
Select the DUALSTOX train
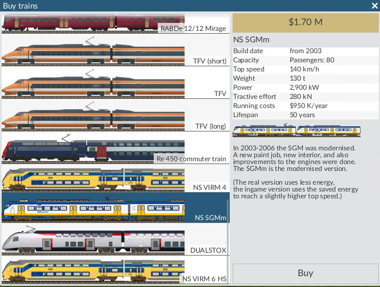[115, 240]
